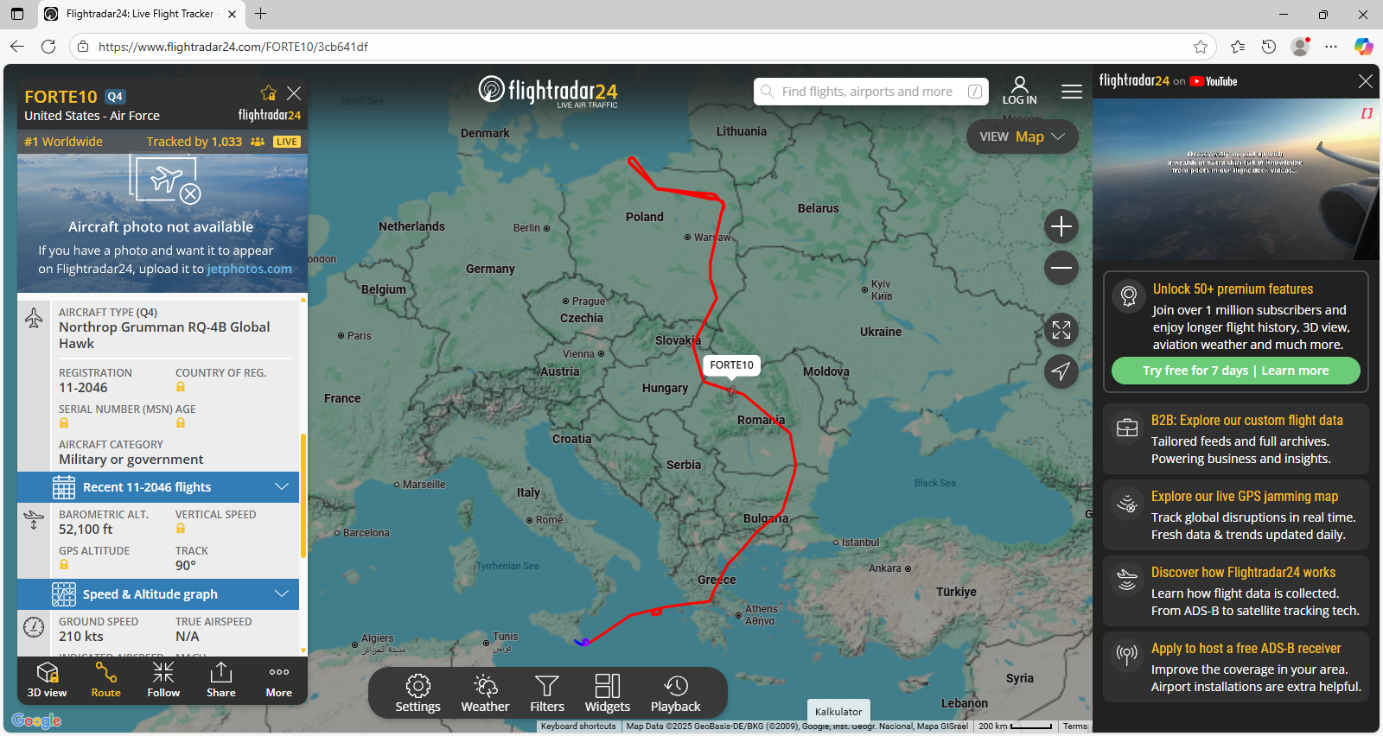Expand Speed & Altitude graph section

coord(158,594)
